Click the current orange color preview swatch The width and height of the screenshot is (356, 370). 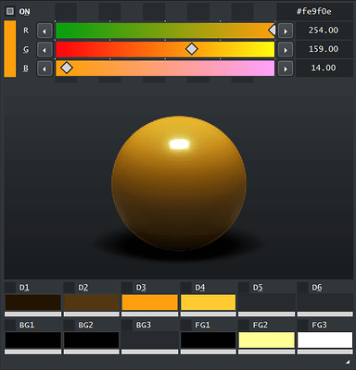[x=10, y=49]
